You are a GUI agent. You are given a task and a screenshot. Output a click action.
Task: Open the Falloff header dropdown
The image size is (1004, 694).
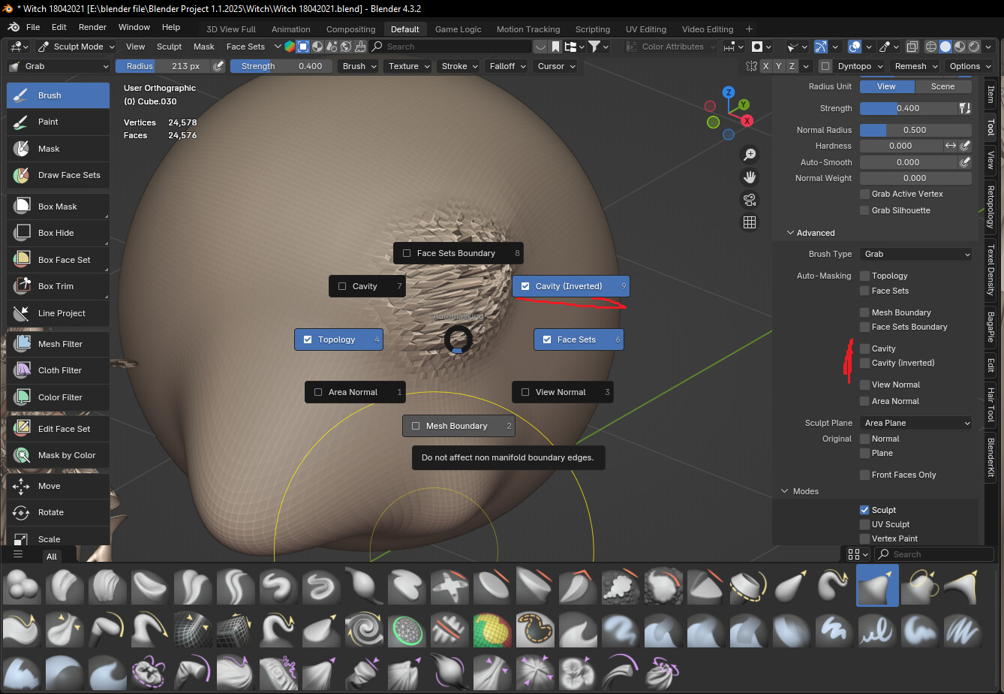coord(507,66)
